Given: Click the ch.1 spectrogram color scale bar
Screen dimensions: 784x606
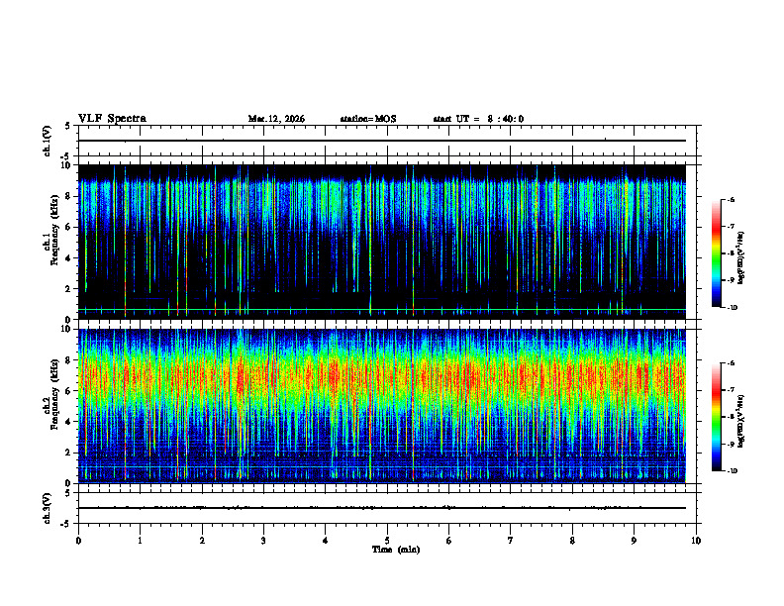Looking at the screenshot, I should (x=716, y=253).
